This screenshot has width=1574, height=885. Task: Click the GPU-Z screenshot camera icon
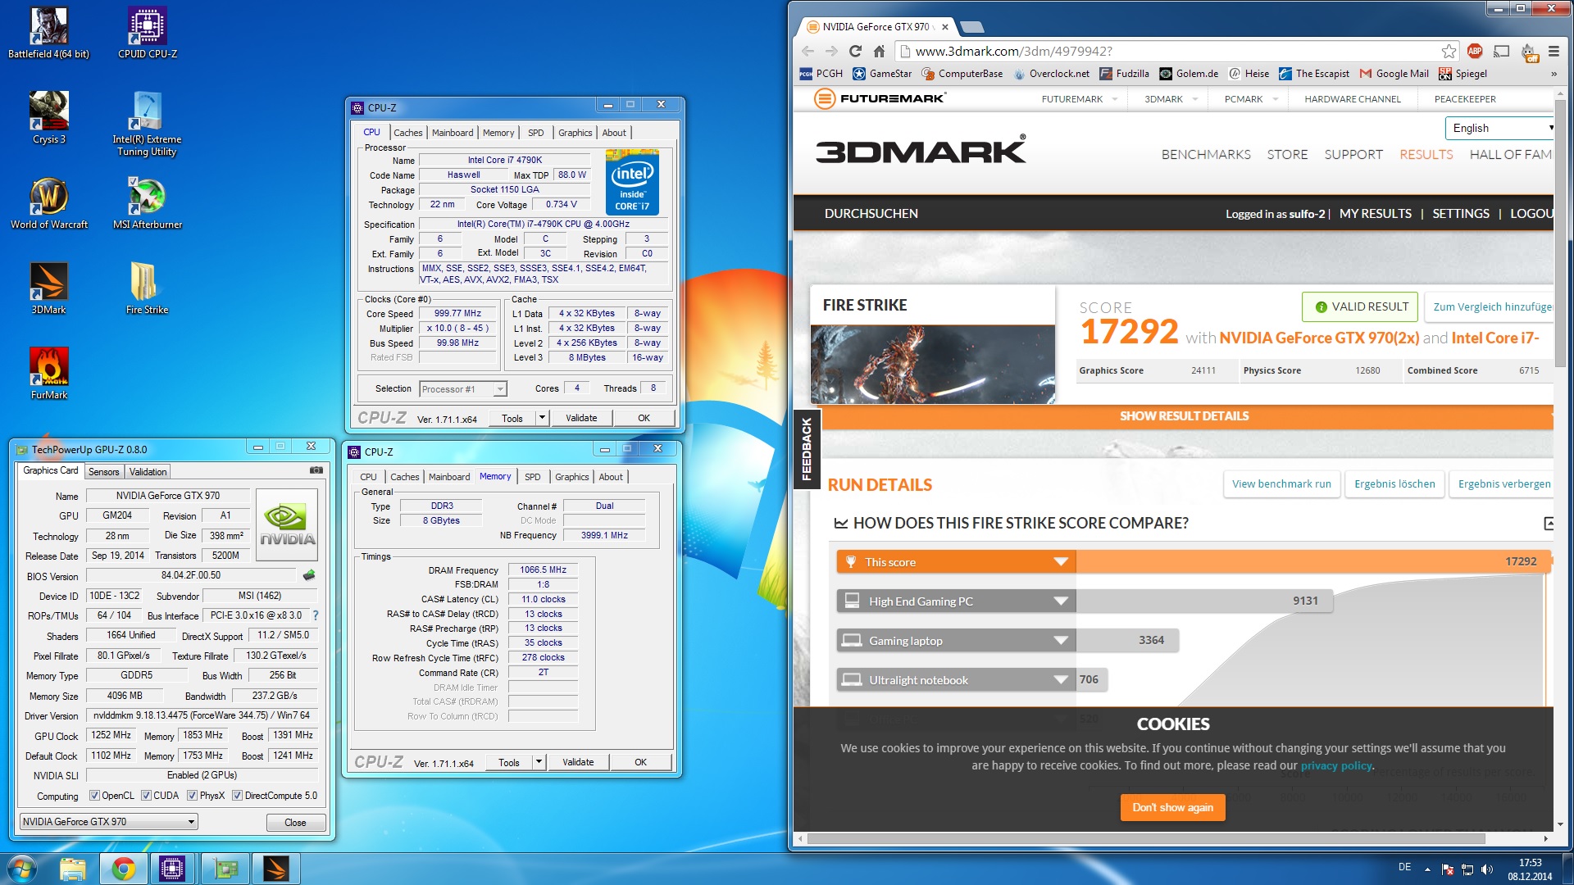[x=316, y=470]
